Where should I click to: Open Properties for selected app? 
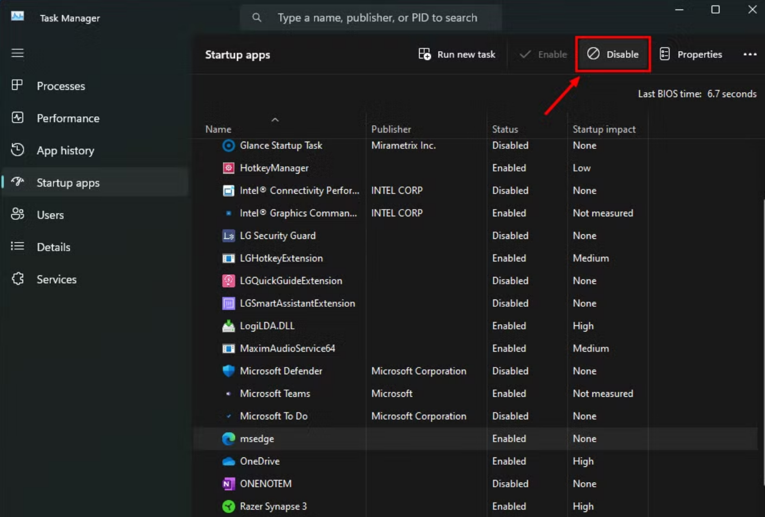[691, 55]
